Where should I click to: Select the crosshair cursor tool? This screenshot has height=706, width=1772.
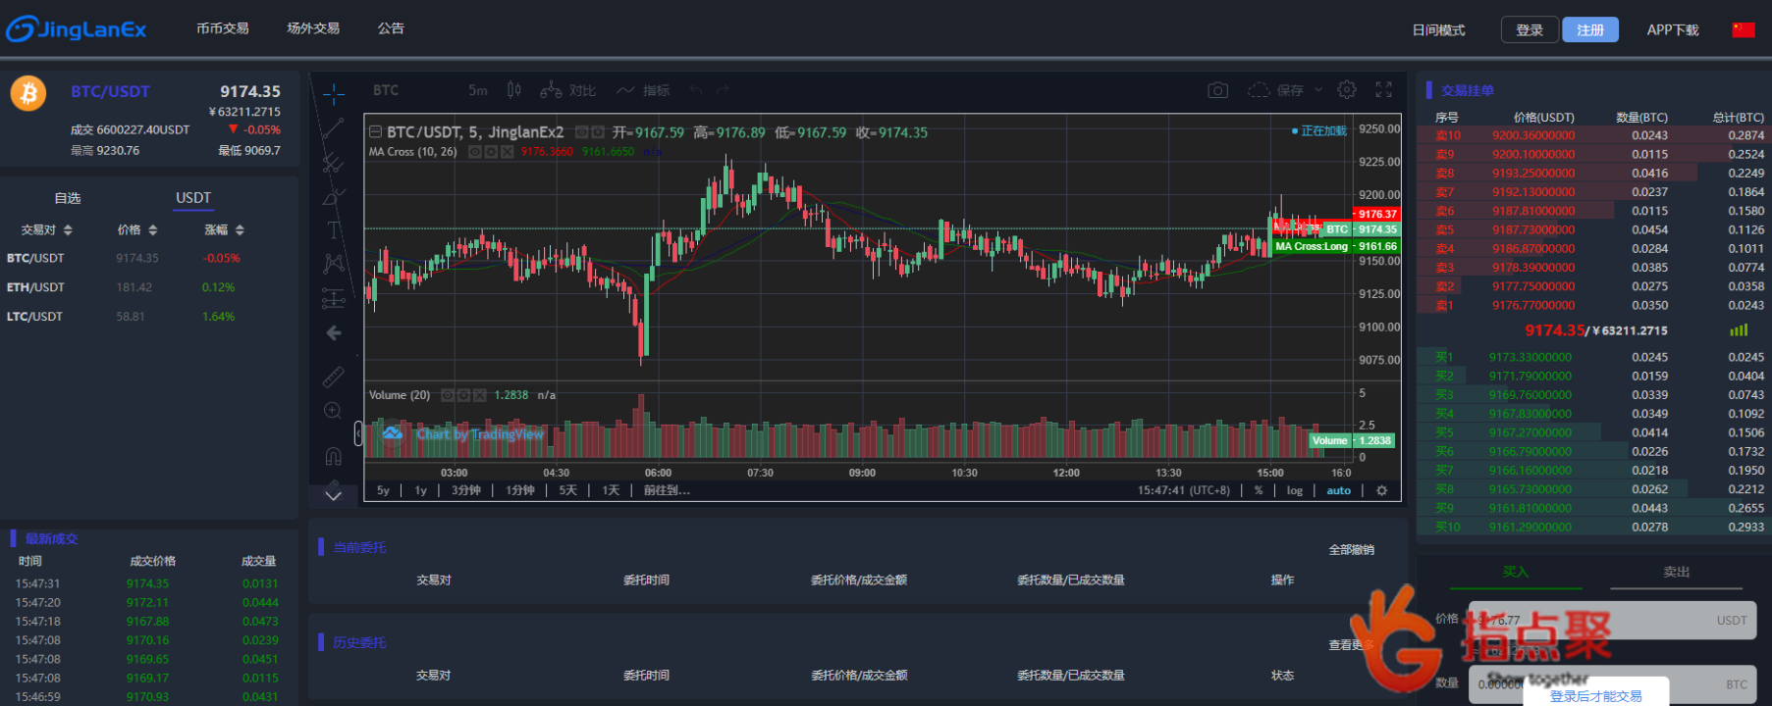(x=334, y=94)
